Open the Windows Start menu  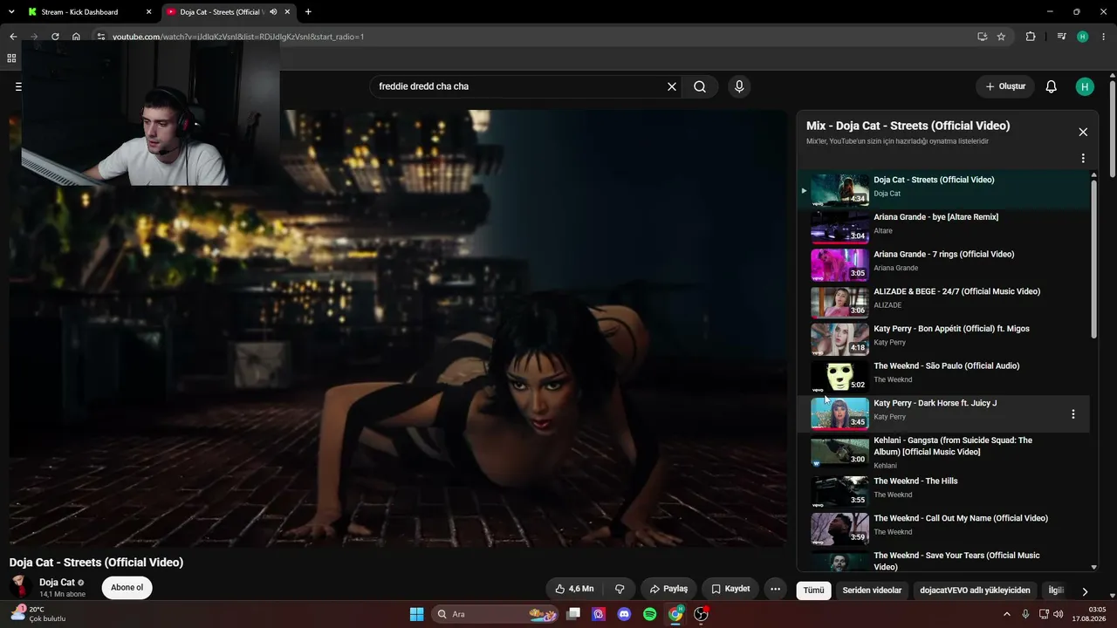[417, 614]
